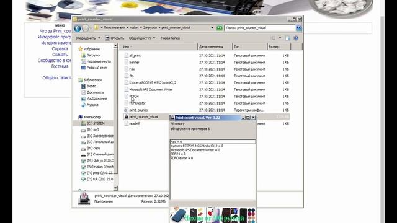
Task: Click the ad banner in Print count visual
Action: coord(213,215)
